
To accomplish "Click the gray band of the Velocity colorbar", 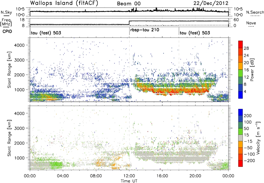I will [x=241, y=138].
